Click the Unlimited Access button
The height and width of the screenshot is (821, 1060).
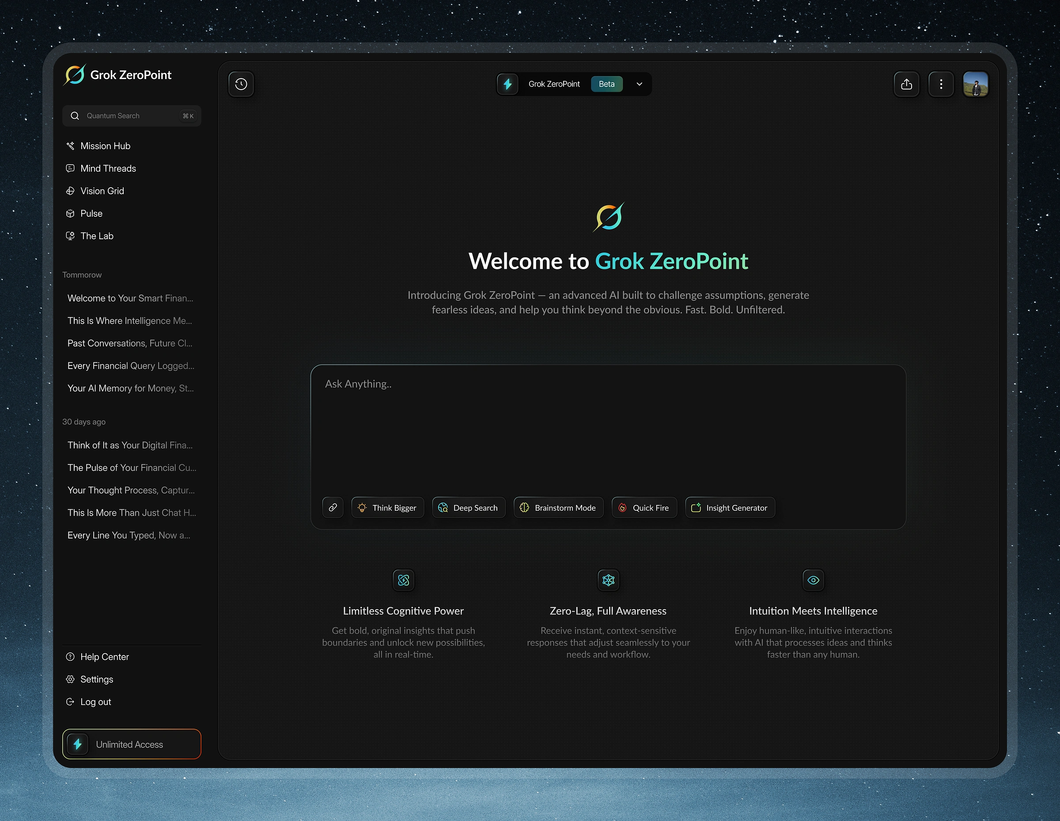tap(132, 744)
